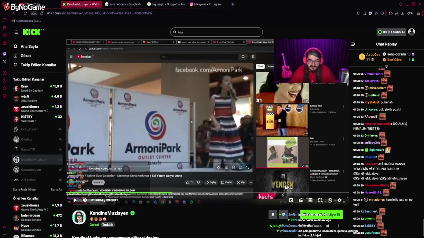The image size is (424, 238).
Task: Share the video with the share icon
Action: 328,226
